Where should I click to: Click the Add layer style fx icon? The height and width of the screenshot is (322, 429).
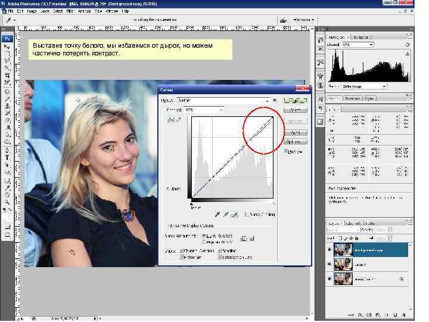click(360, 315)
